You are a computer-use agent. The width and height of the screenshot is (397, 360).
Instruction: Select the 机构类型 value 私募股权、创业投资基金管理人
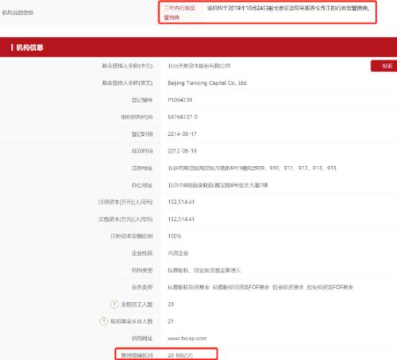pyautogui.click(x=204, y=270)
